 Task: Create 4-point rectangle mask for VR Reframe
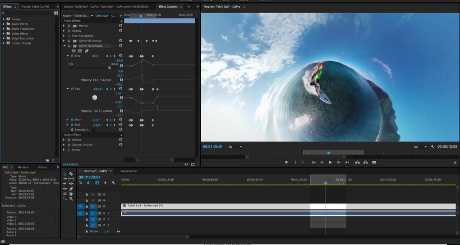80,51
